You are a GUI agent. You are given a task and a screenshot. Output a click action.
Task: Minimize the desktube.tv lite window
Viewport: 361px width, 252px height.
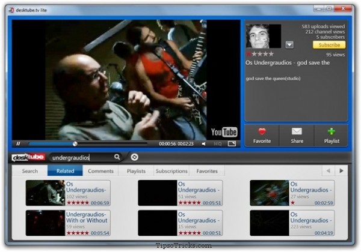coord(319,9)
